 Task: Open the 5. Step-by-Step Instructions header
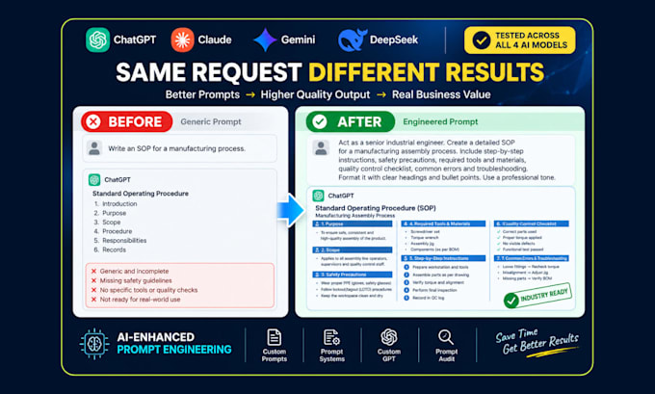click(444, 258)
